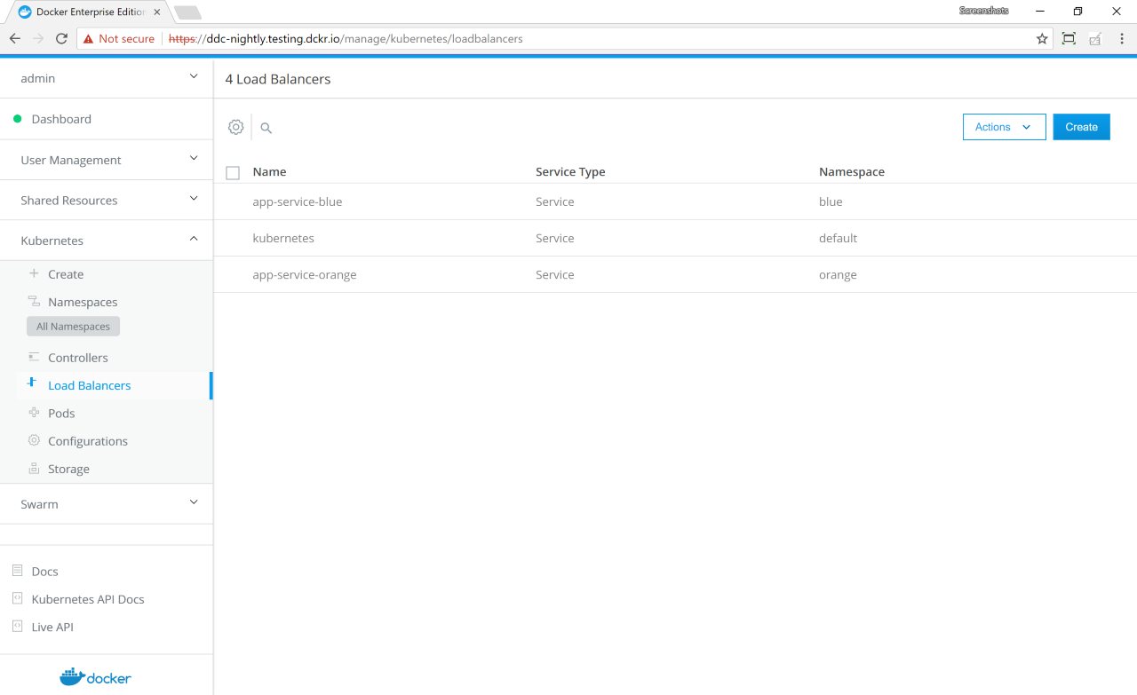Click the browser reload icon
The width and height of the screenshot is (1137, 695).
click(x=61, y=38)
